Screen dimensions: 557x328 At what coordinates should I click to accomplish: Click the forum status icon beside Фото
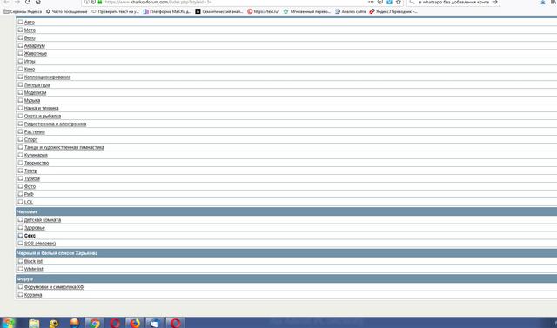(x=21, y=186)
